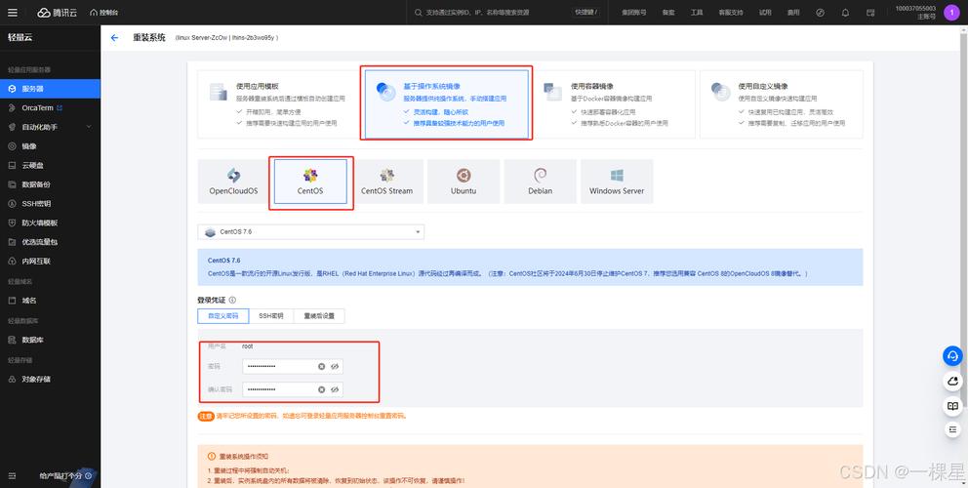Open the floating book documentation button
This screenshot has height=488, width=968.
(x=952, y=406)
